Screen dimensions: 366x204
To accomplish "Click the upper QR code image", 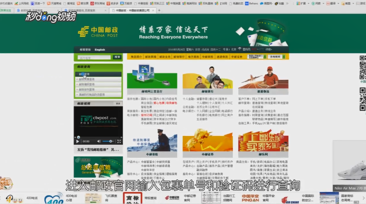I will point(363,68).
